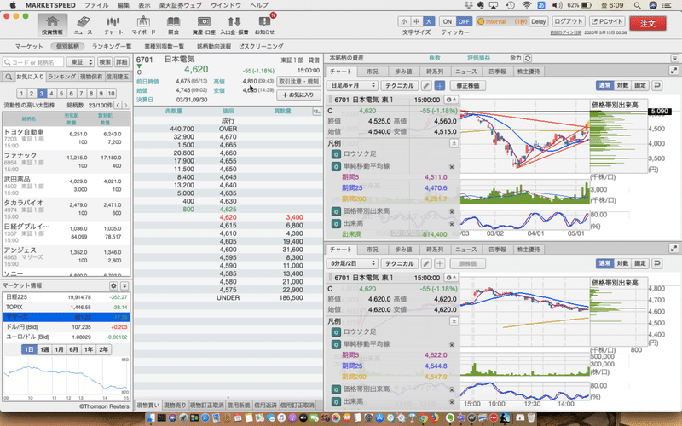Maximize the lower chart panel with the expand icon
682x426 pixels.
point(673,249)
